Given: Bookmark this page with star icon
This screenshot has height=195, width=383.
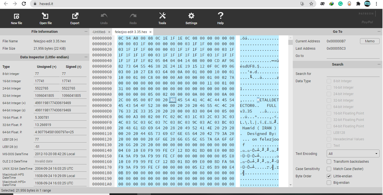Looking at the screenshot, I should 311,4.
